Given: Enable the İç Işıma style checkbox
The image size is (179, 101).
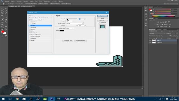Looking at the screenshot, I should coord(30,29).
